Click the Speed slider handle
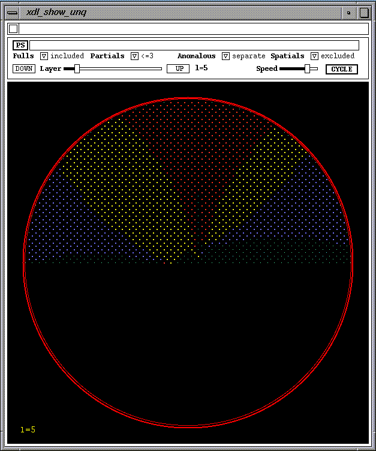The width and height of the screenshot is (376, 451). tap(307, 69)
